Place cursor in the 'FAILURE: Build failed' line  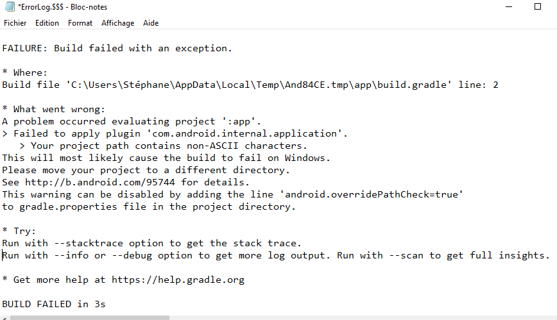pos(116,48)
